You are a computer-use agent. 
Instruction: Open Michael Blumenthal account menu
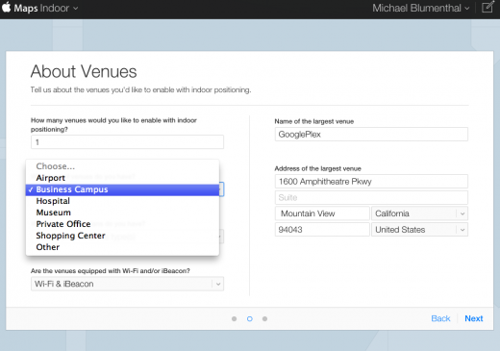point(421,8)
